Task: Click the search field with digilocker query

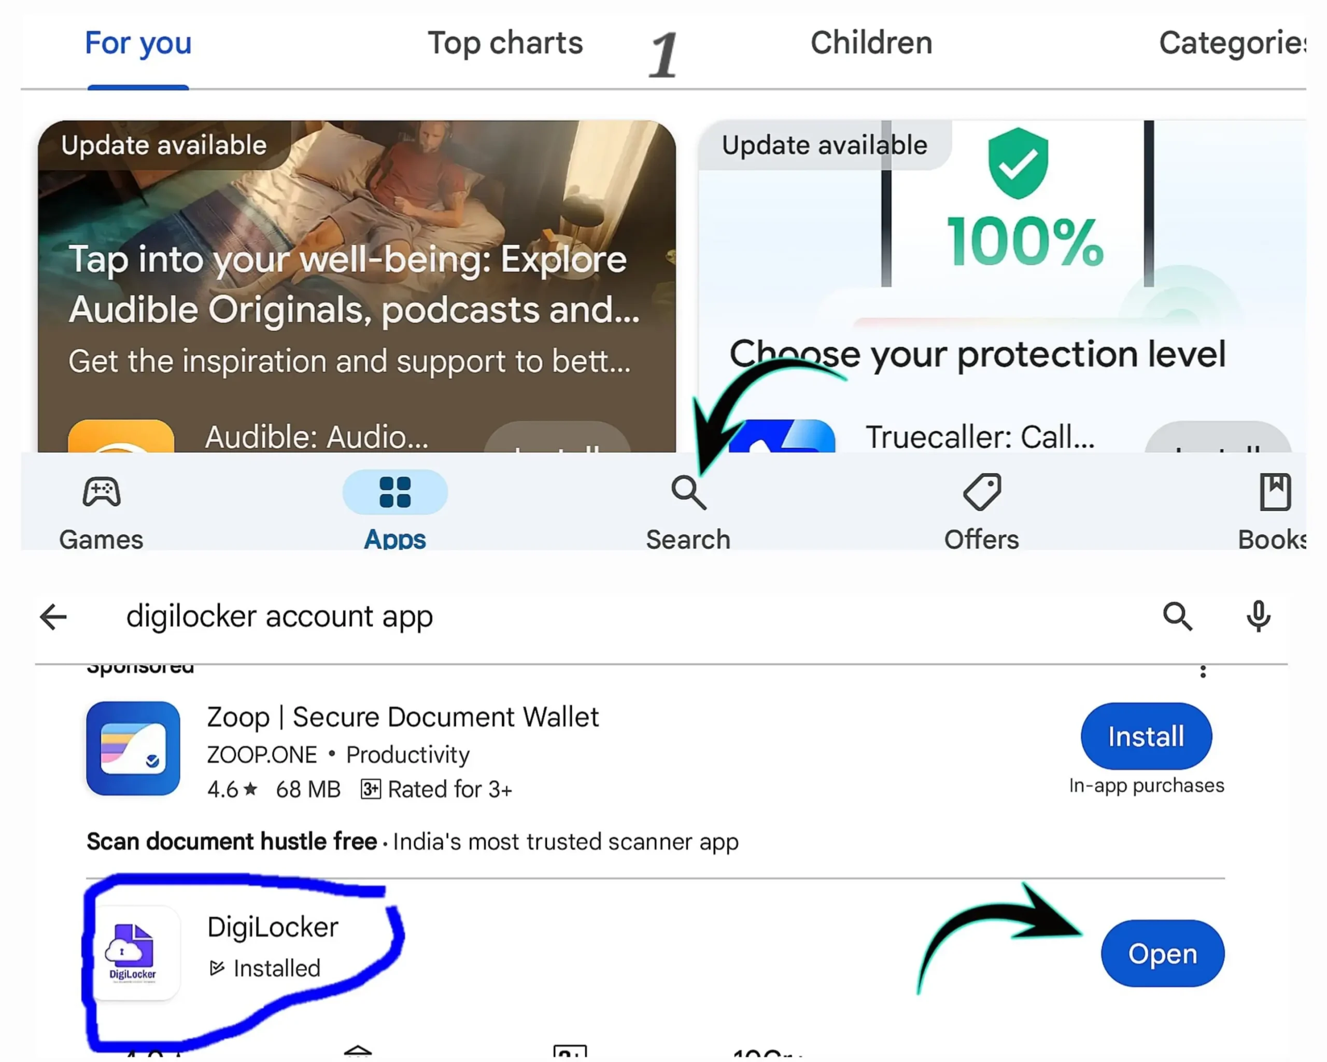Action: point(554,617)
